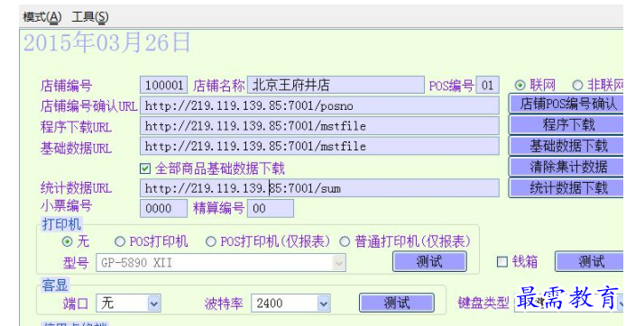Viewport: 626px width, 326px height.
Task: Select the 联网 radio button
Action: click(x=520, y=85)
